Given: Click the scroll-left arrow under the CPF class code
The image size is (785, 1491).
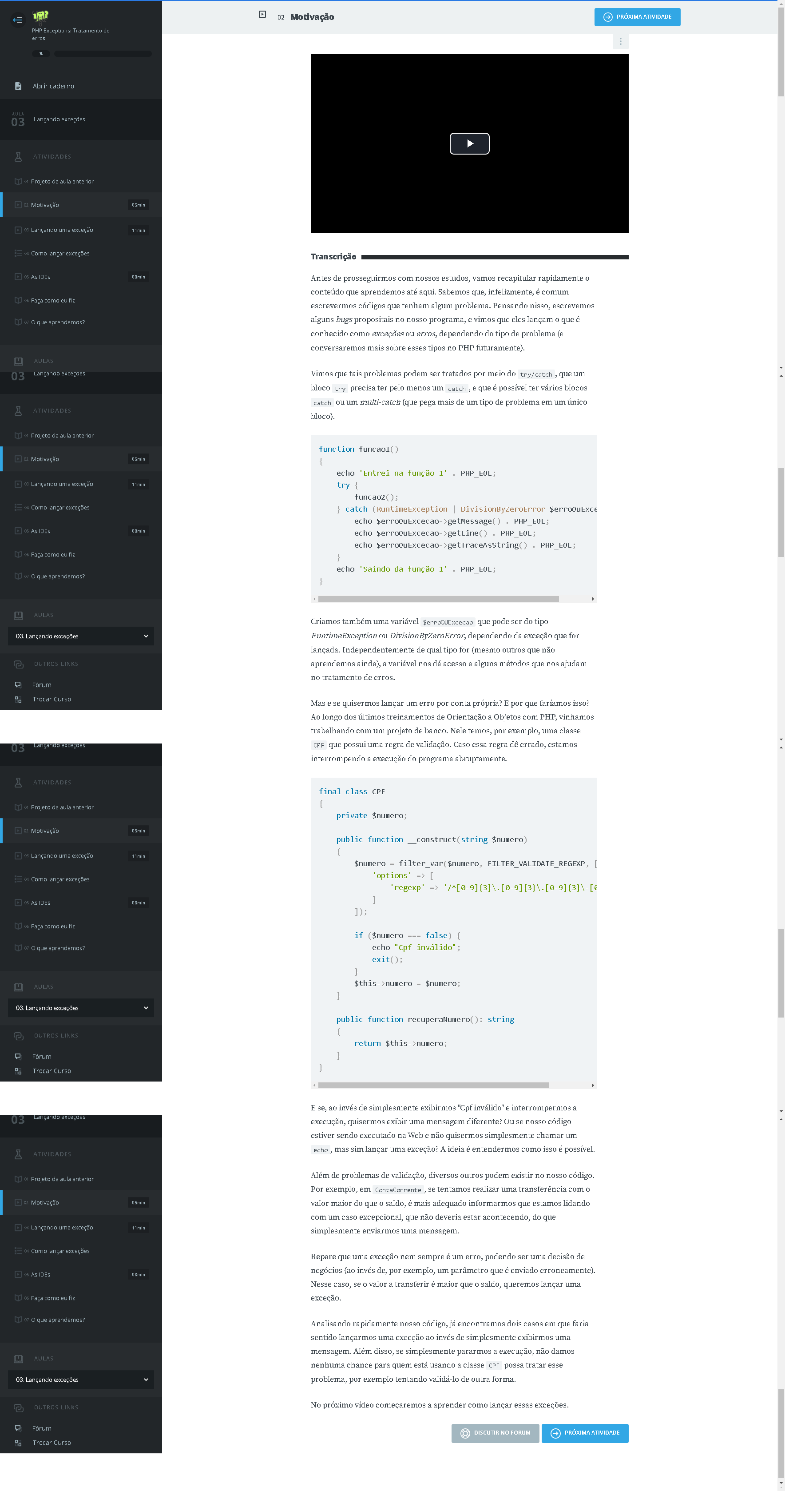Looking at the screenshot, I should (314, 1085).
